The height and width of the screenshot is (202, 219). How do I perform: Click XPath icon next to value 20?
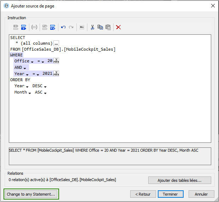pyautogui.click(x=56, y=61)
